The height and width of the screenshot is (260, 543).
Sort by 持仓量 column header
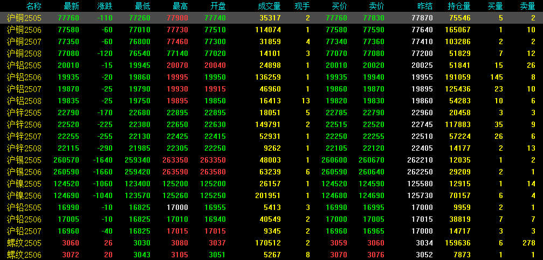point(459,6)
